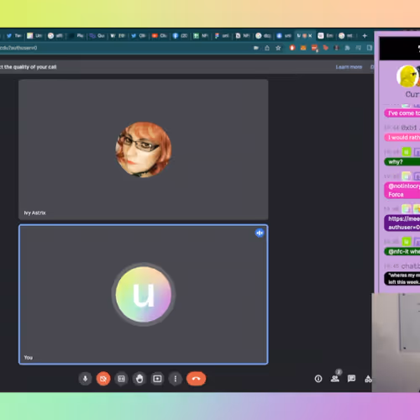420x420 pixels.
Task: Click the black "wheres my m" chatbot message
Action: [x=402, y=279]
